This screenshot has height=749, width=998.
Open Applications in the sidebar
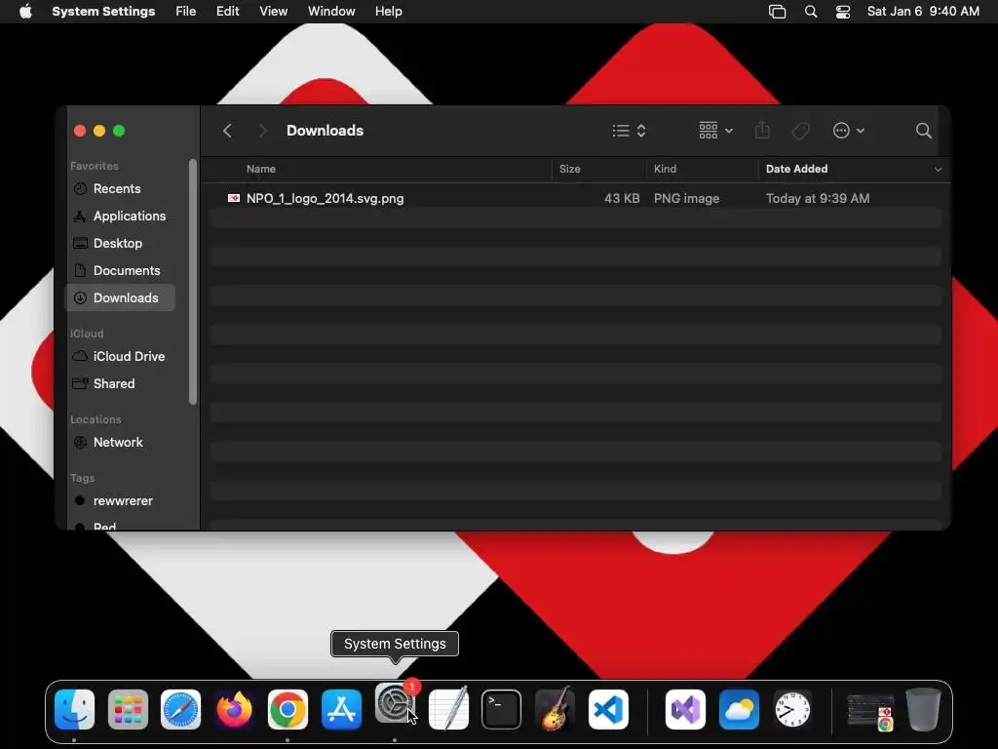120,216
